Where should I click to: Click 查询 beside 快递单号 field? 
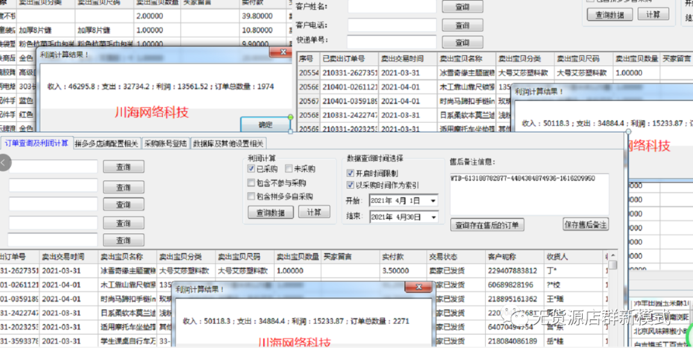tap(462, 42)
